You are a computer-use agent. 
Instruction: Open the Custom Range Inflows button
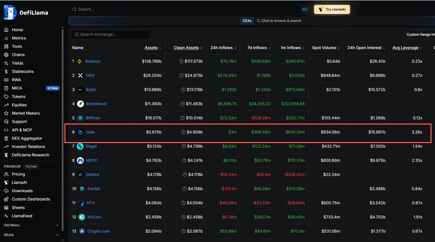(420, 34)
